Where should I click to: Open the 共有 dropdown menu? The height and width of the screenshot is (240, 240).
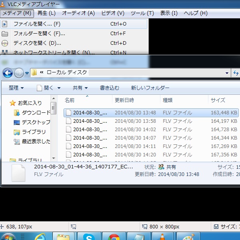coord(80,88)
